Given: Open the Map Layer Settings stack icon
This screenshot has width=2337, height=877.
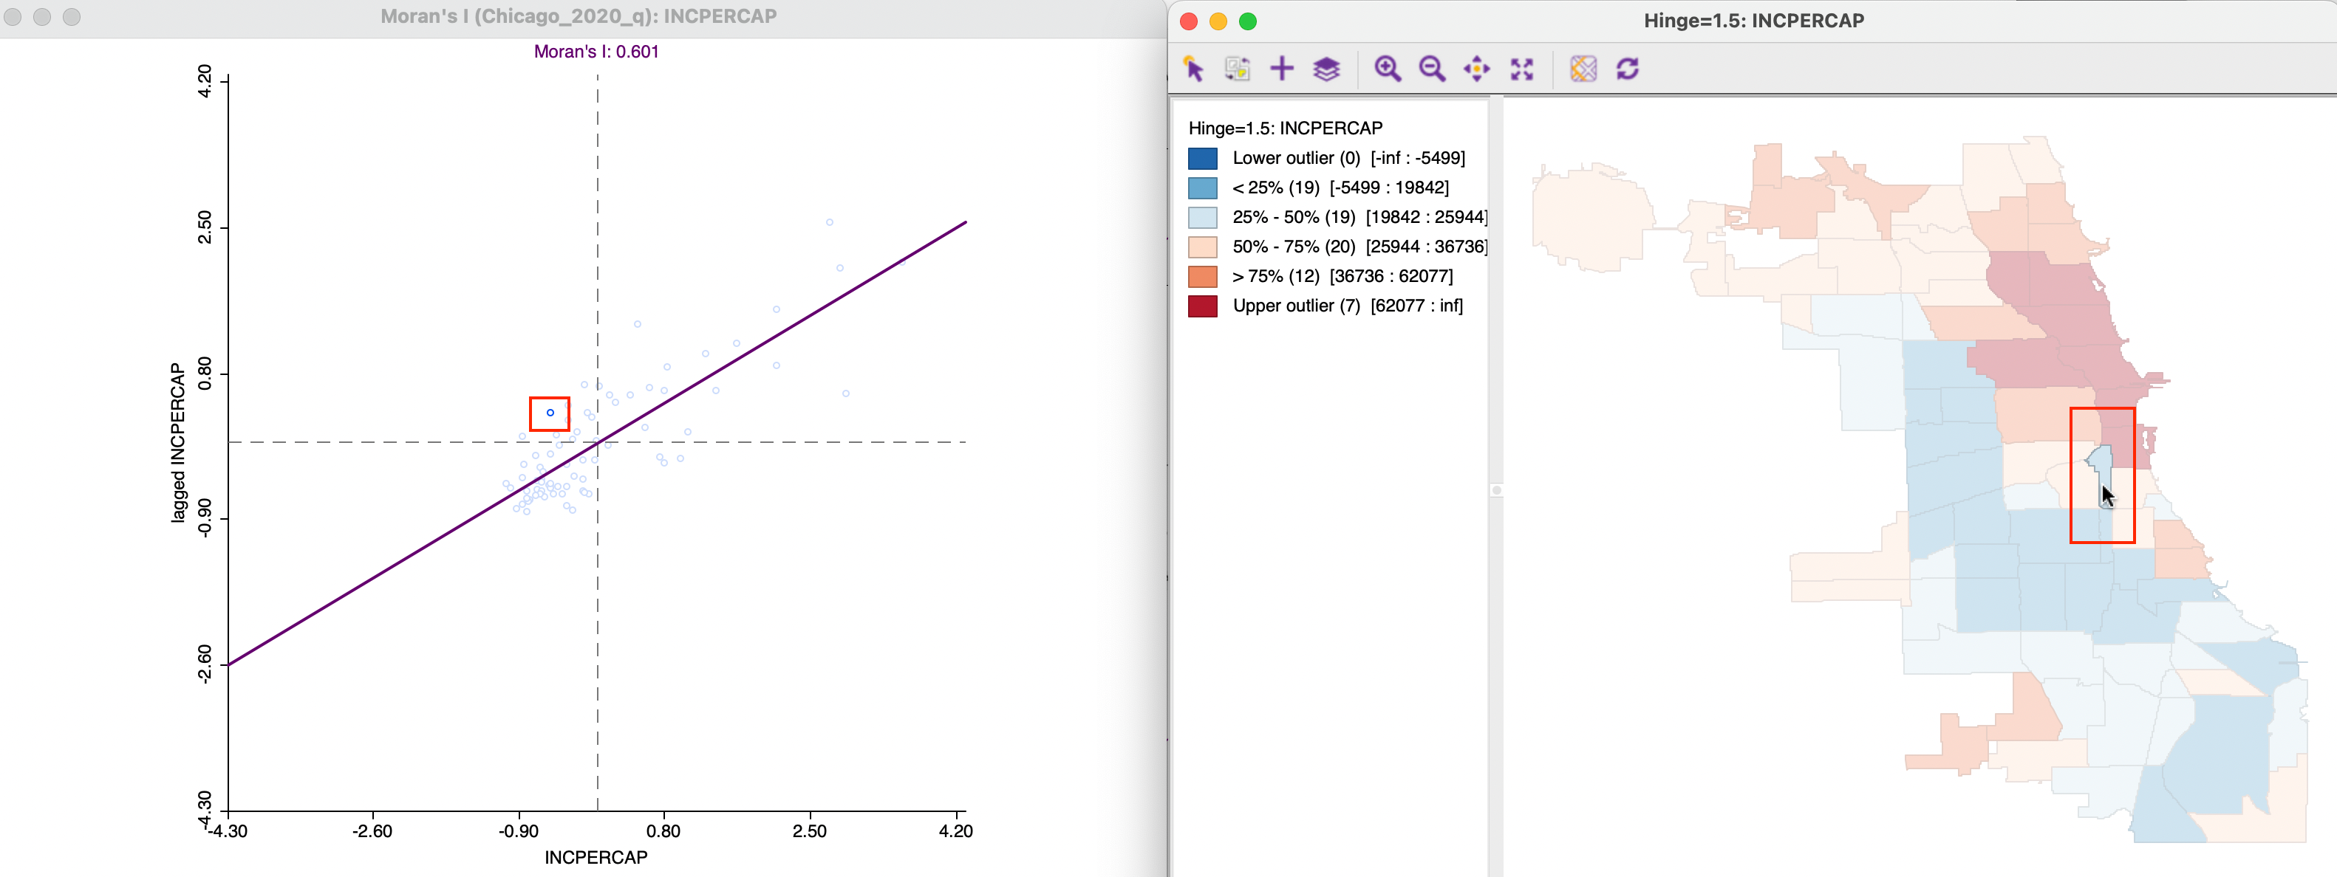Looking at the screenshot, I should tap(1326, 69).
